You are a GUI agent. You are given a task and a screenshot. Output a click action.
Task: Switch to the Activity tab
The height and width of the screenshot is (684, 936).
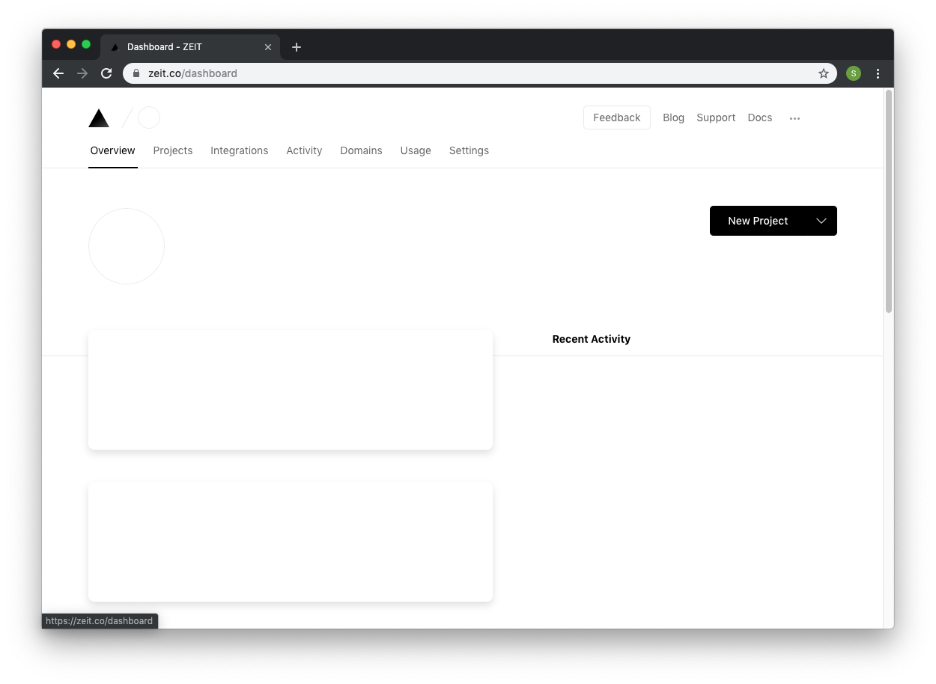pos(304,150)
